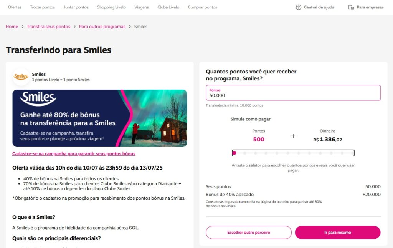This screenshot has height=248, width=393.
Task: Click Comprar pontos in navigation
Action: pyautogui.click(x=202, y=7)
